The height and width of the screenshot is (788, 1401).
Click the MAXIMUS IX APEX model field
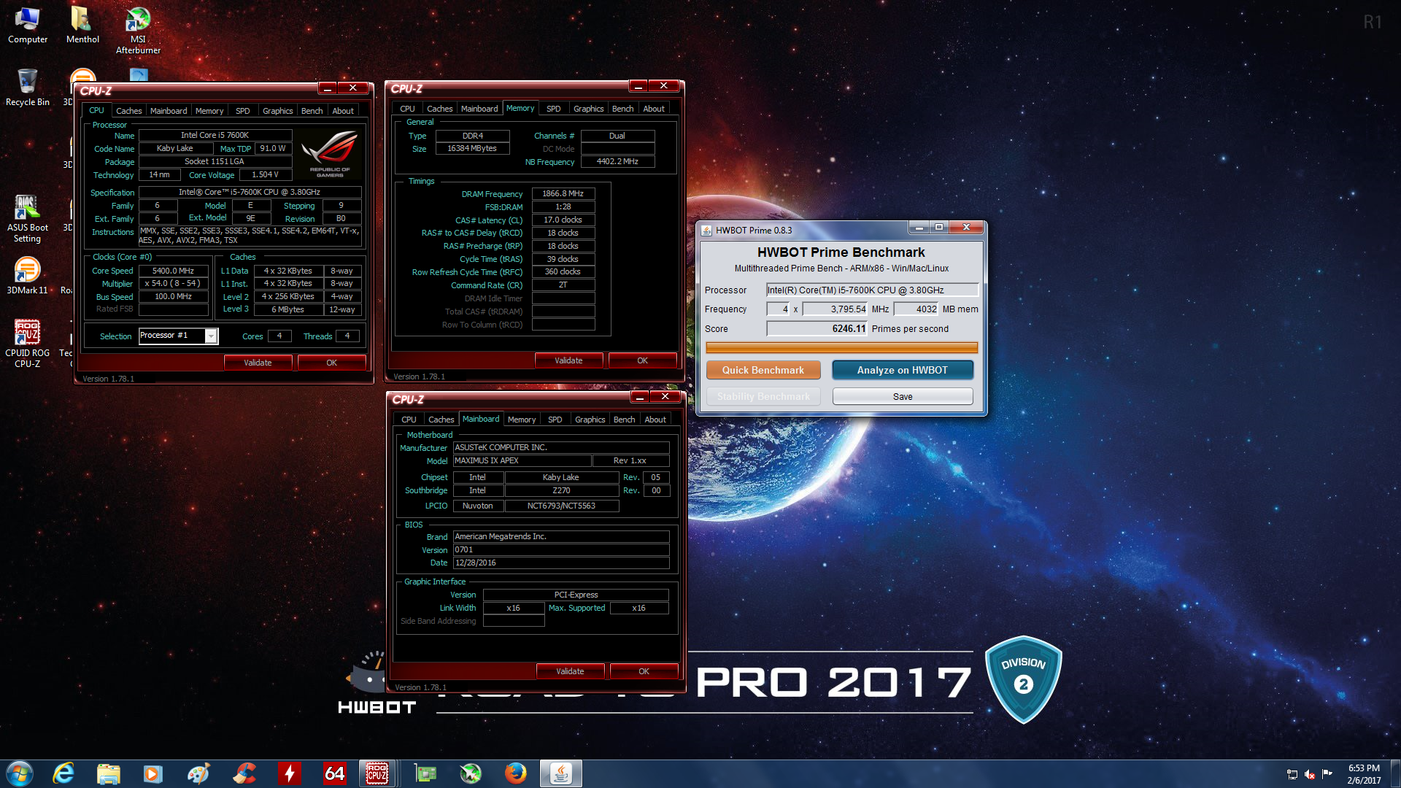click(522, 460)
